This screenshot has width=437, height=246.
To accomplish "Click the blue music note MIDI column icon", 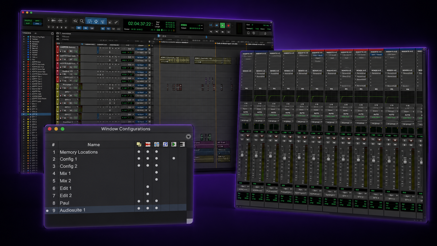I will coord(165,144).
